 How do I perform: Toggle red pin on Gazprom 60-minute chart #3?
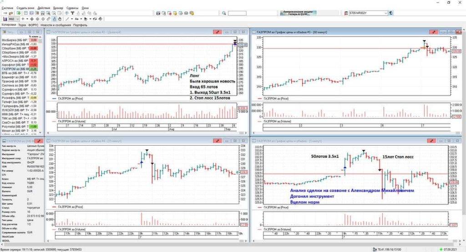coord(434,32)
